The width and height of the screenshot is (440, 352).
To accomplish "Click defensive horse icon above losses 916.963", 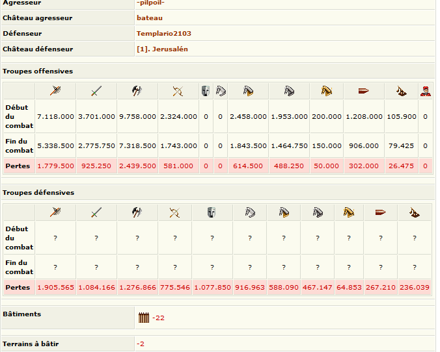I will pyautogui.click(x=250, y=212).
